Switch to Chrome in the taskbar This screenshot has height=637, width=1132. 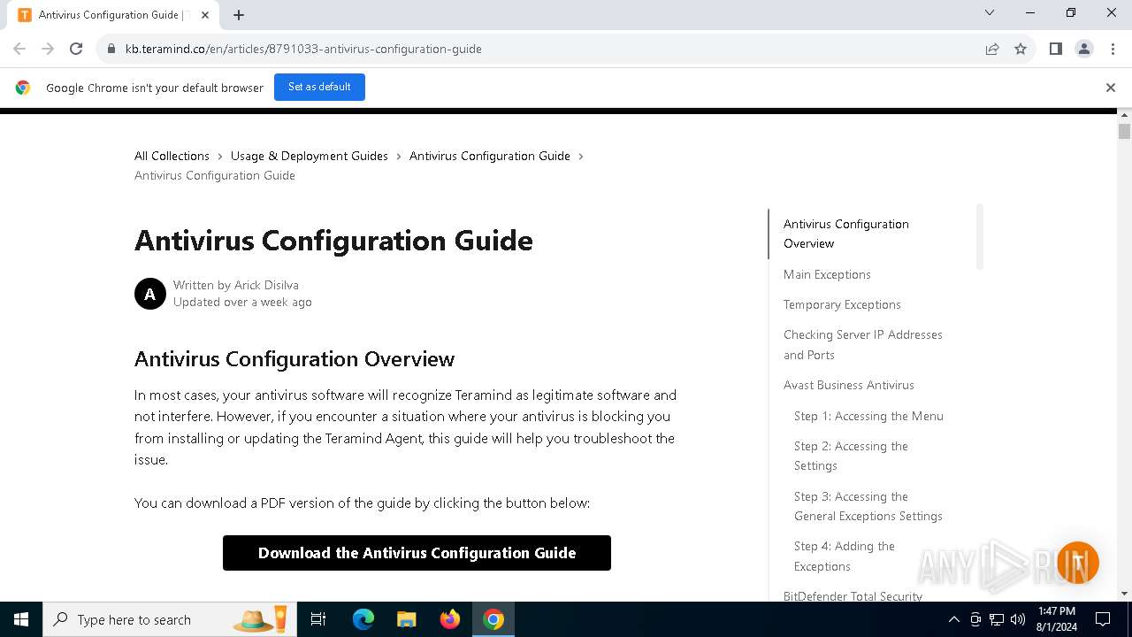(x=493, y=619)
